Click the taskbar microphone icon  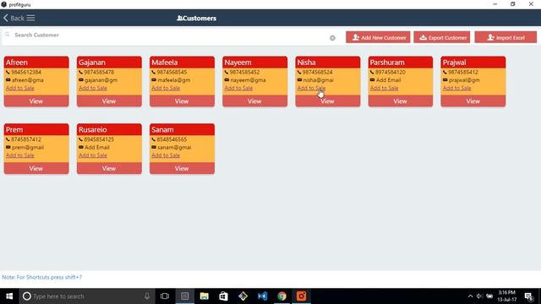pyautogui.click(x=147, y=296)
